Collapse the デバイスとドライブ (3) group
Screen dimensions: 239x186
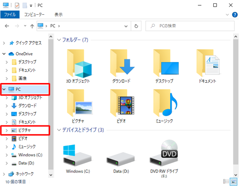pos(59,130)
